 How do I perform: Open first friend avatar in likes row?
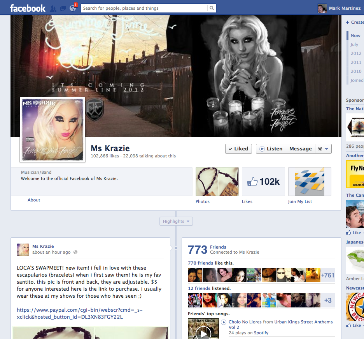(x=195, y=275)
